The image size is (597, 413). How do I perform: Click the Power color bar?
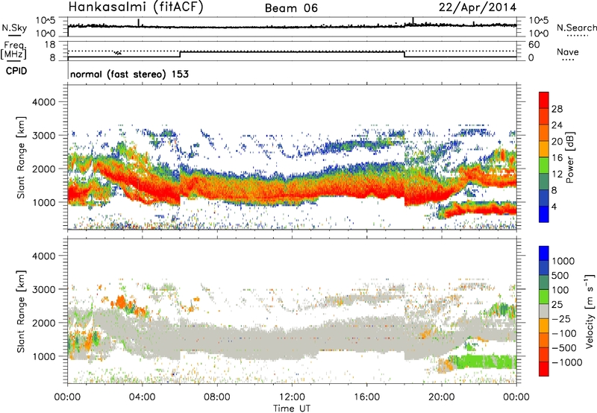(x=544, y=157)
